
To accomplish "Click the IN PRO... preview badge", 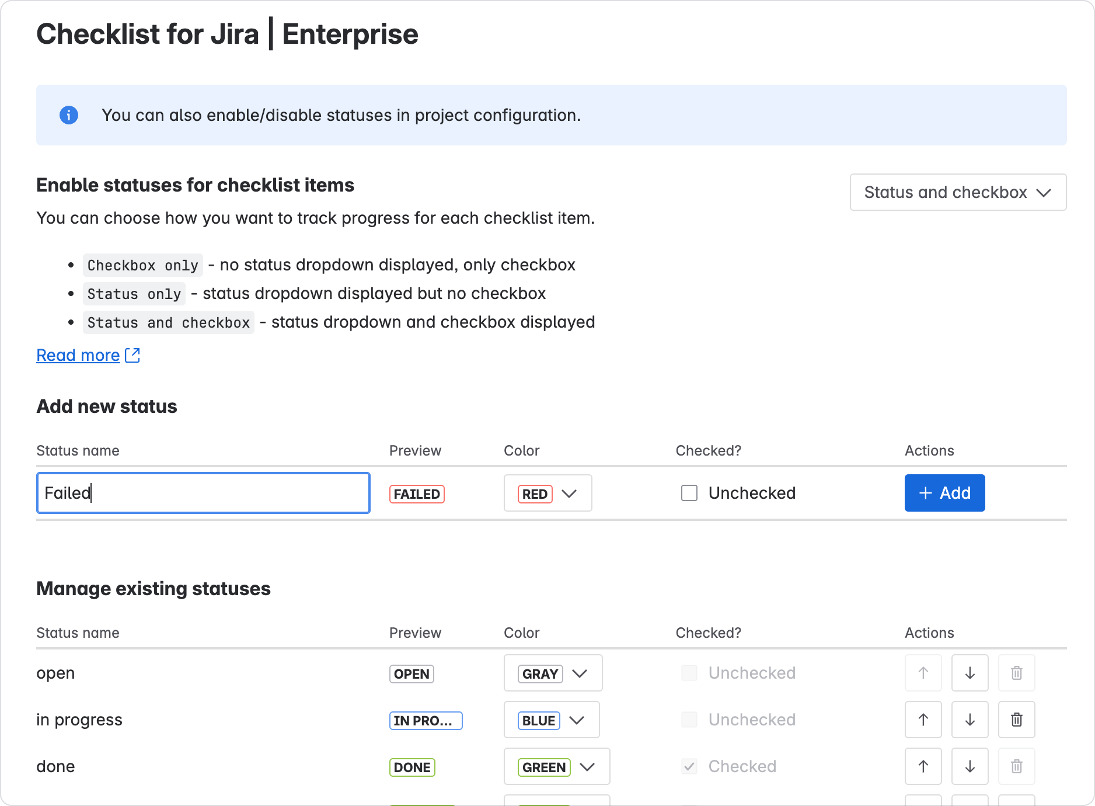I will tap(426, 721).
